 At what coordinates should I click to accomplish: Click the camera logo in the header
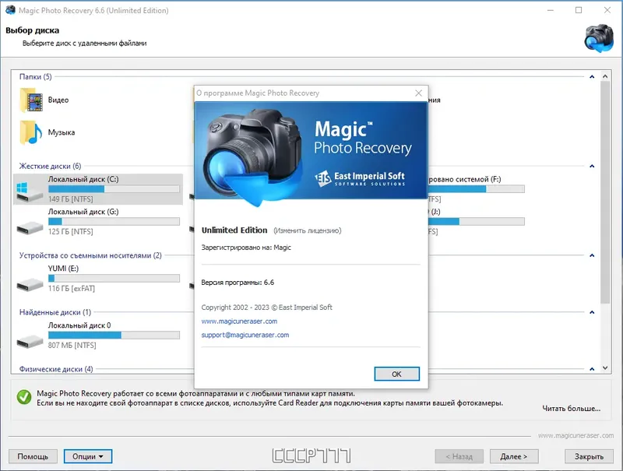coord(599,38)
